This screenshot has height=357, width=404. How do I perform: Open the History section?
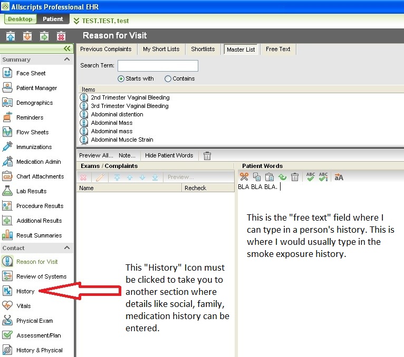25,291
